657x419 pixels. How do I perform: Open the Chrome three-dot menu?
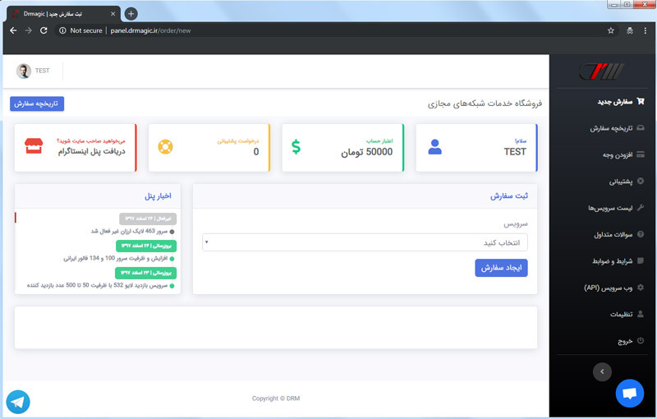tap(646, 30)
